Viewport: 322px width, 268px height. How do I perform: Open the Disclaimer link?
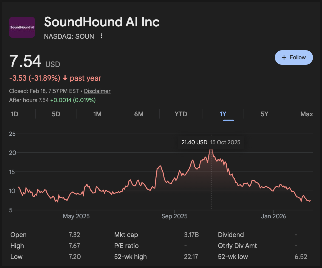tap(97, 91)
